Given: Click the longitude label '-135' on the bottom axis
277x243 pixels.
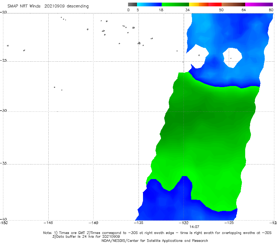Looking at the screenshot, I should coord(138,223).
